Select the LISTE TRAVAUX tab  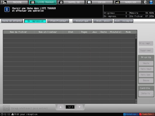pyautogui.click(x=43, y=2)
